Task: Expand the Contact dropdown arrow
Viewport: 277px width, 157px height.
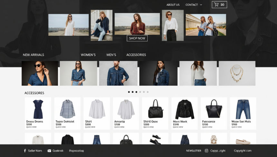Action: click(201, 5)
